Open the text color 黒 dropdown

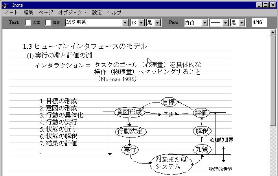click(x=158, y=23)
